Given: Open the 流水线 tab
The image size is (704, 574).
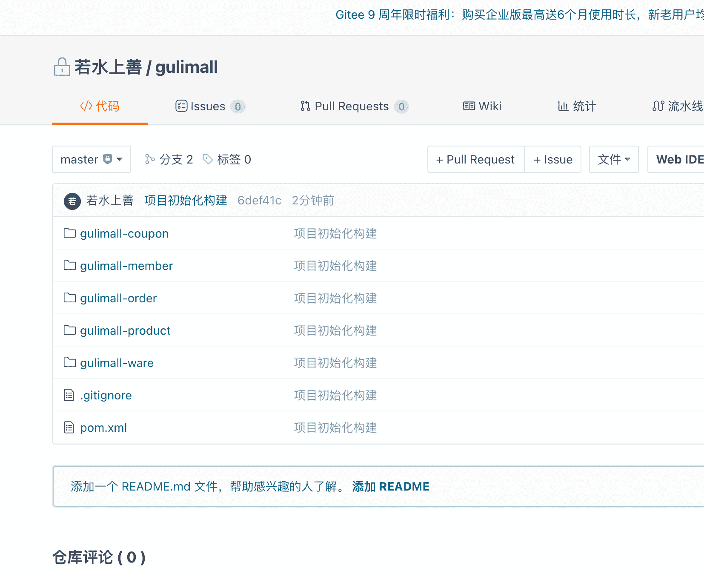Looking at the screenshot, I should 677,106.
